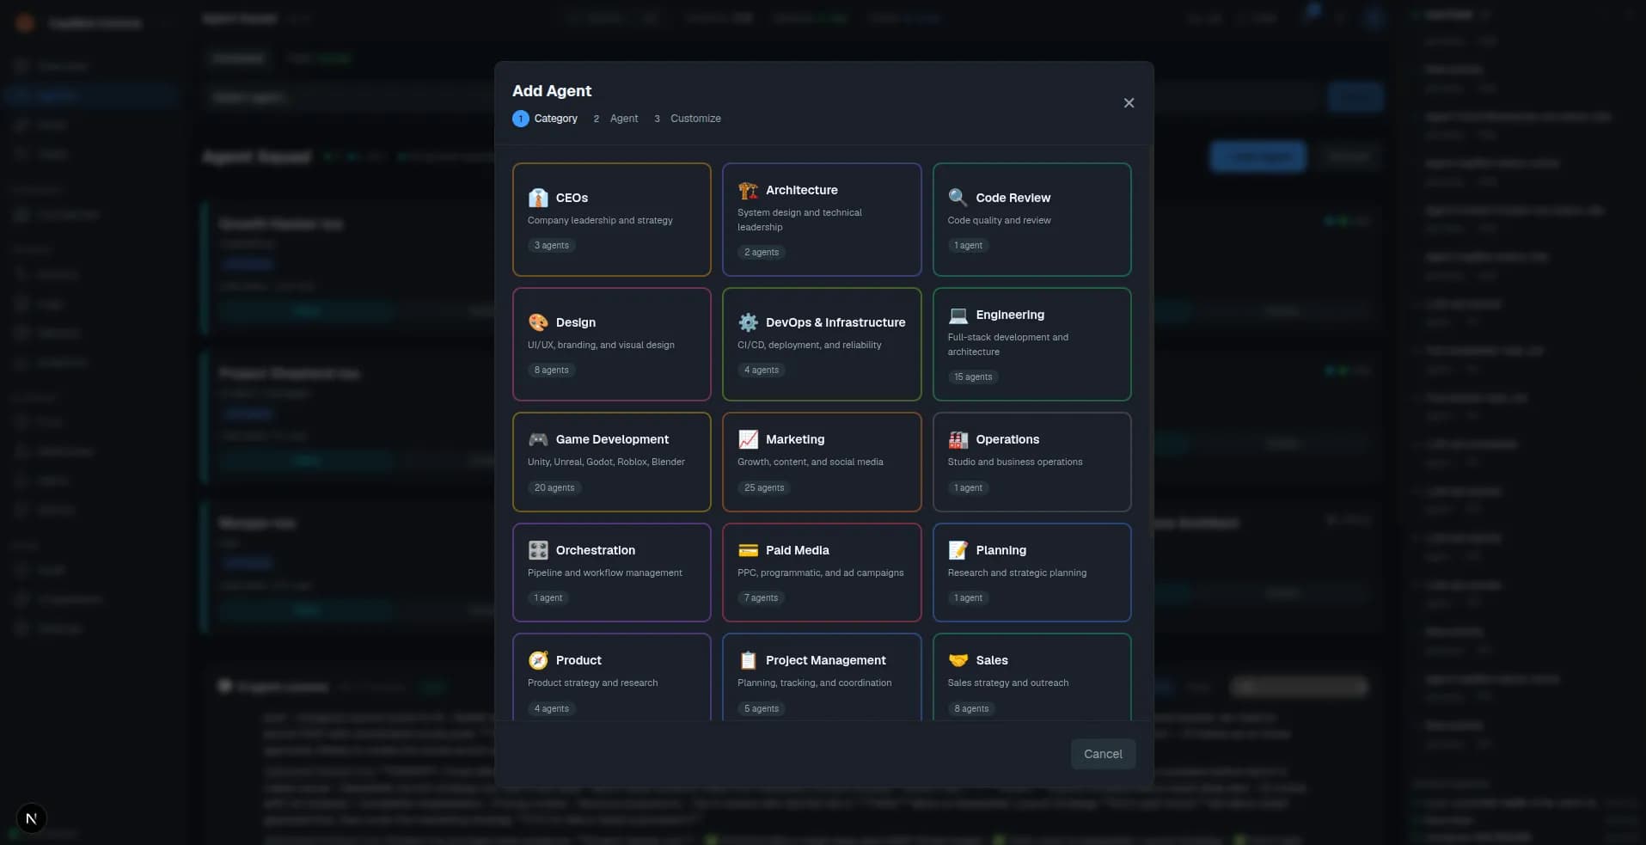Click the Engineering laptop icon
This screenshot has height=845, width=1646.
[958, 315]
